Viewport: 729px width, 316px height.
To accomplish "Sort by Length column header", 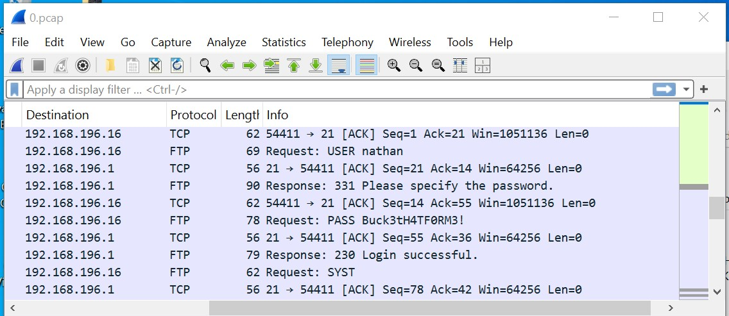I will pyautogui.click(x=242, y=115).
